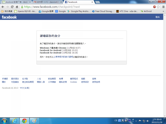Open the Free Cloud Storage bookmark
This screenshot has width=166, height=124.
coord(103,11)
